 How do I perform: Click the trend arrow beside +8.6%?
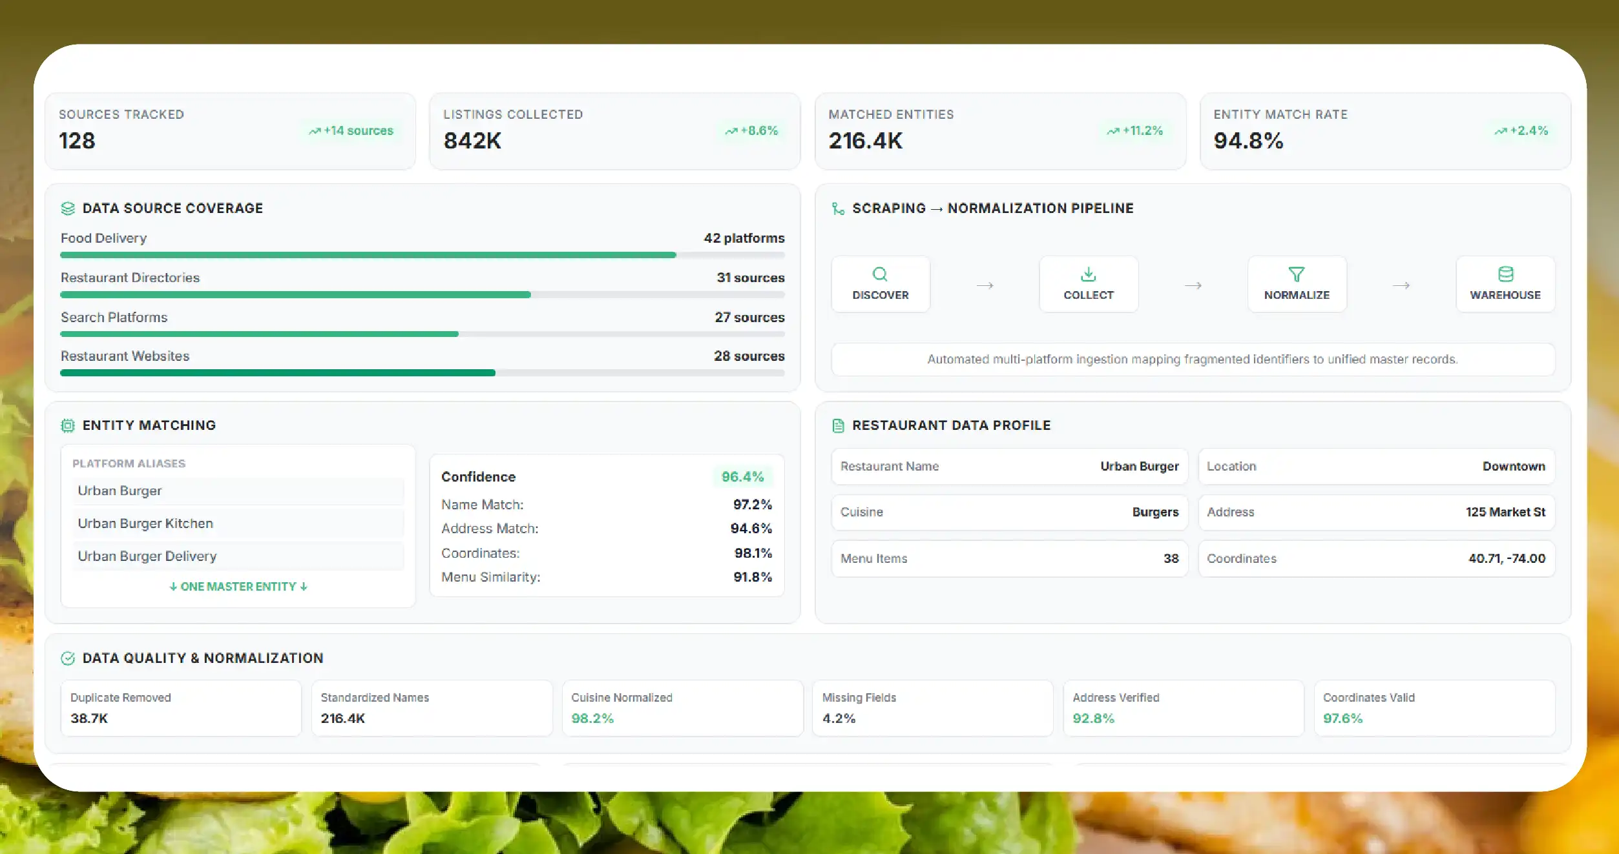[731, 131]
